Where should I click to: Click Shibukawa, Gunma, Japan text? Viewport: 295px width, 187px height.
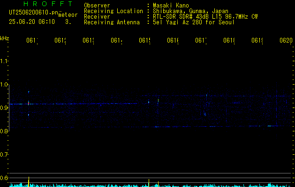[x=190, y=11]
